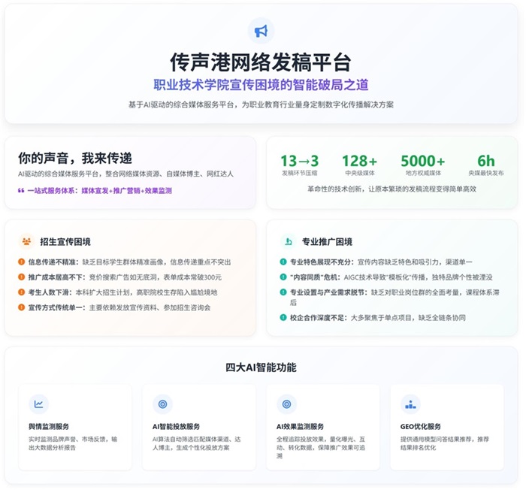Click the people icon beside 招生宣传困境
Screen dimensions: 526x490
[x=26, y=242]
